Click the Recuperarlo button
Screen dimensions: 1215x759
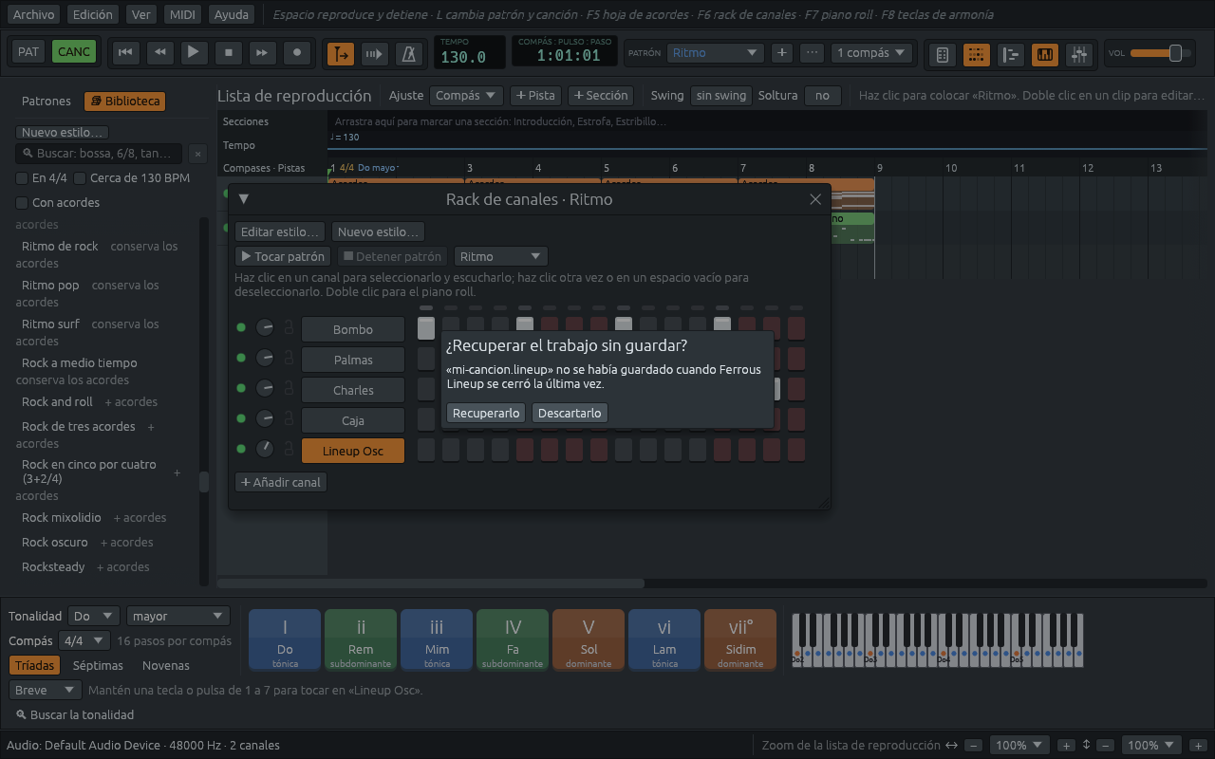(486, 413)
